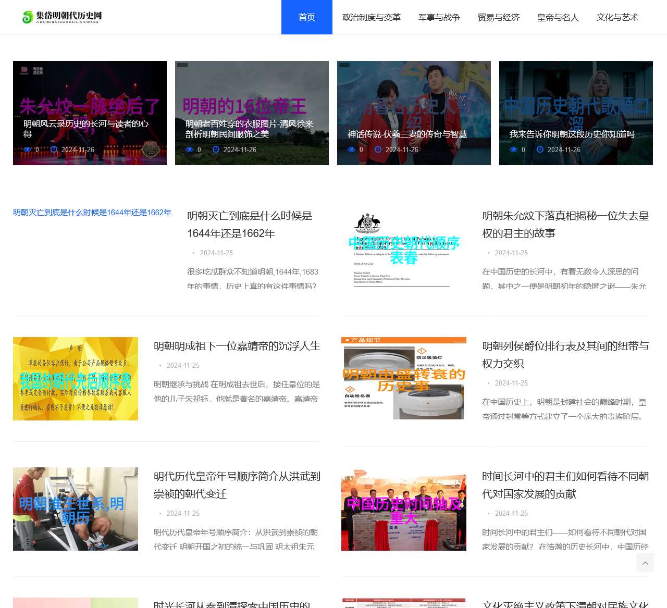Click the back-to-top arrow button
The height and width of the screenshot is (608, 667).
[x=645, y=563]
